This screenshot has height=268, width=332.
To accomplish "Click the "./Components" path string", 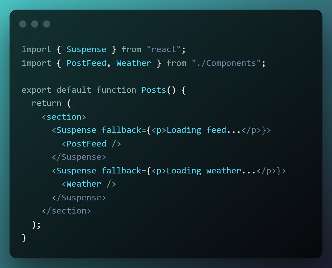I will tap(226, 63).
